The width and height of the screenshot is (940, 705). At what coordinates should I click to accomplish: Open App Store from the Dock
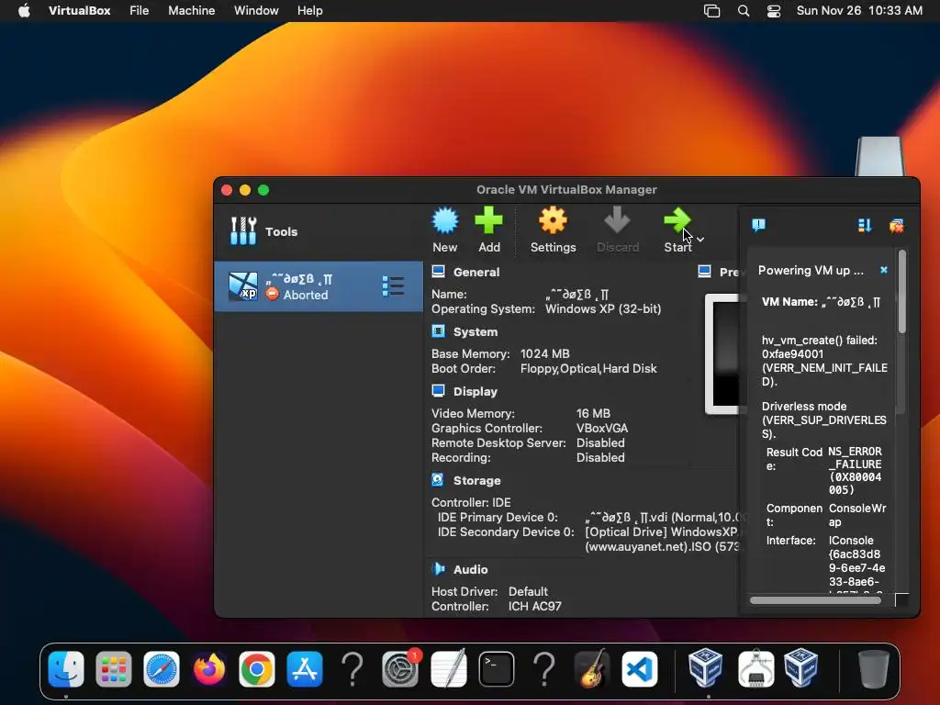(305, 668)
